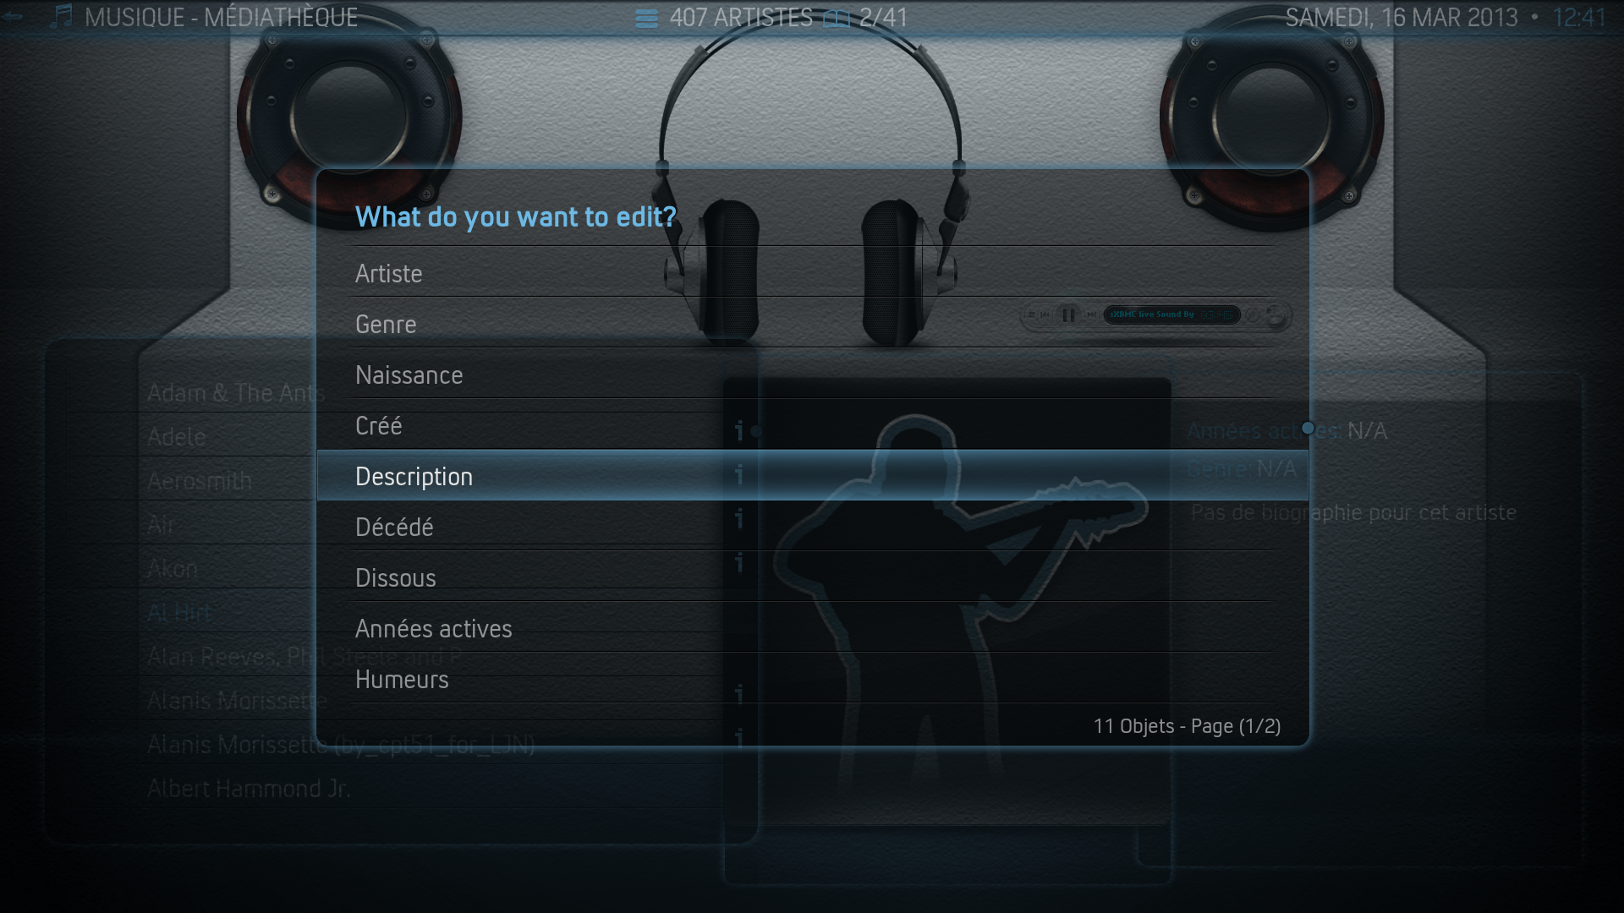Click the date "SAMEDI, 16 MAR 2013"
This screenshot has width=1624, height=913.
coord(1402,18)
